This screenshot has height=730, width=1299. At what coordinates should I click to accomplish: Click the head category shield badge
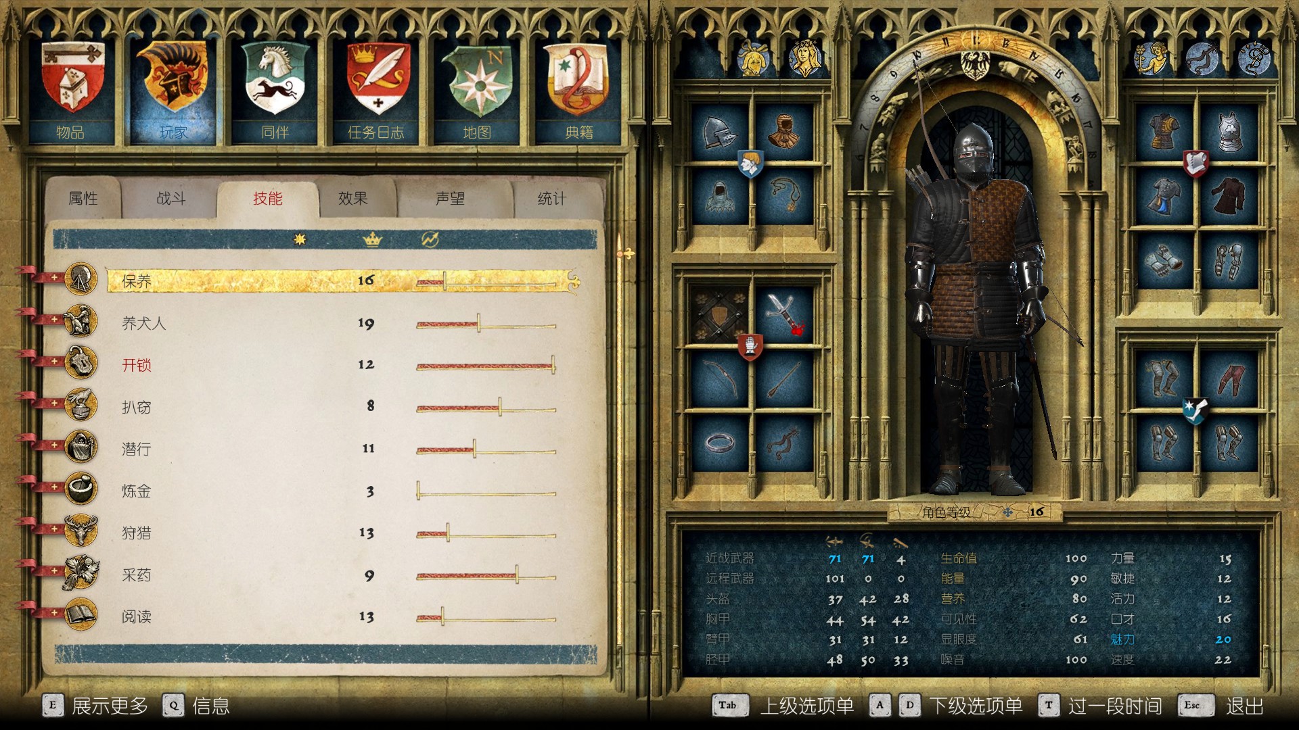click(x=751, y=164)
